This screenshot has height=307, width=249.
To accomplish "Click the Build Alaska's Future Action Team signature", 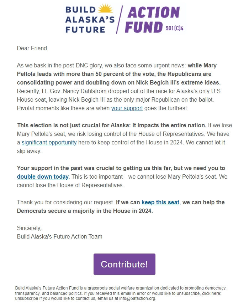I will click(59, 236).
